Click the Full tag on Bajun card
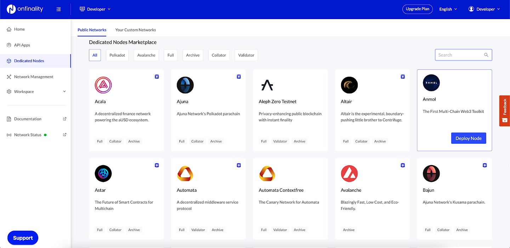This screenshot has width=510, height=248. point(428,230)
